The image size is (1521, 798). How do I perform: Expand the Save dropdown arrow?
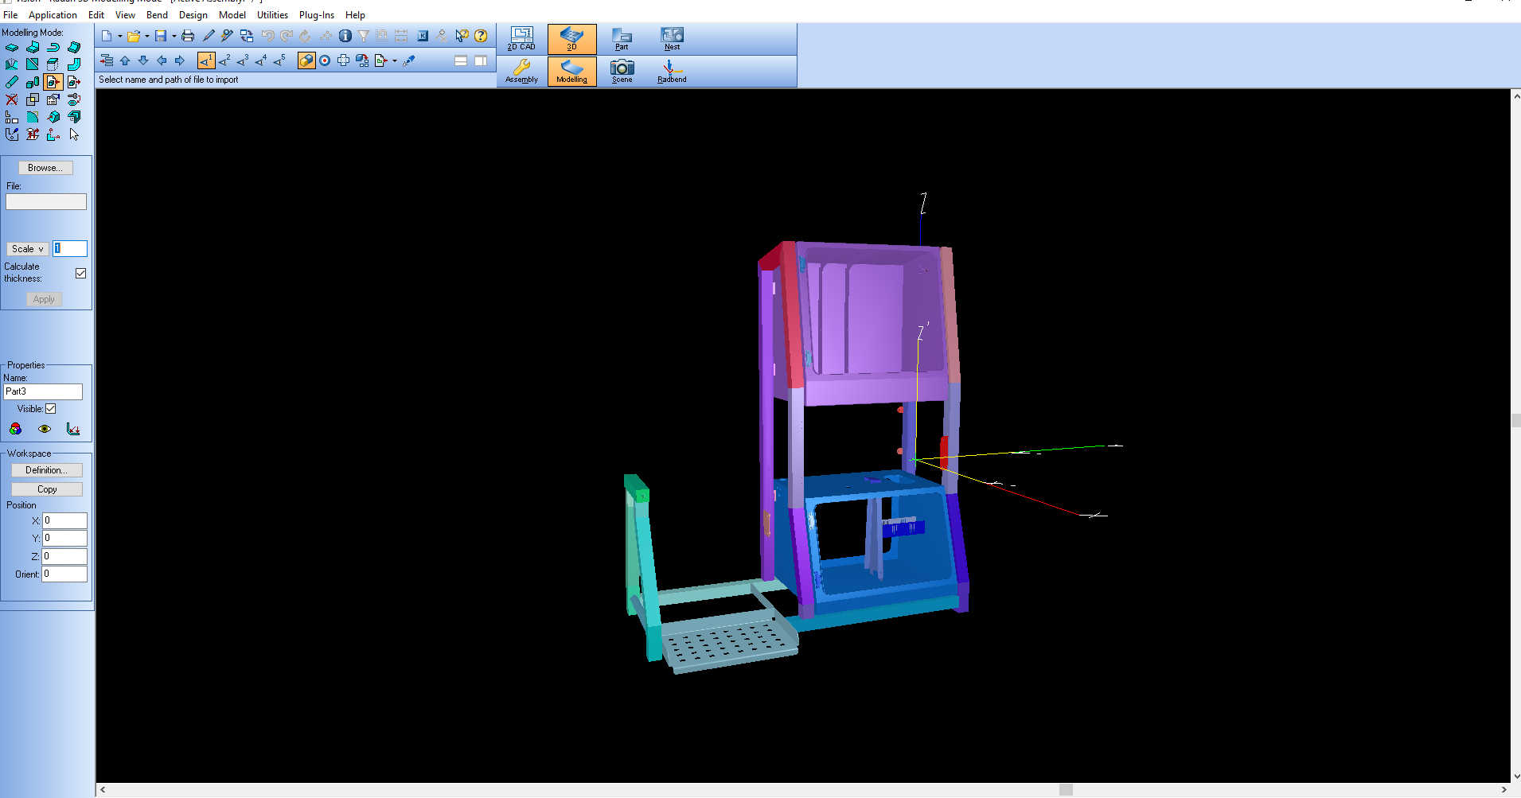point(174,37)
